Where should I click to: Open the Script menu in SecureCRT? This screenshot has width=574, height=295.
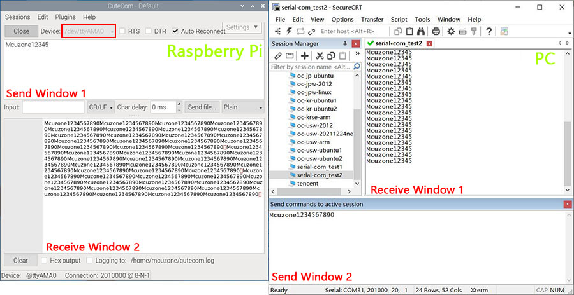[x=399, y=19]
